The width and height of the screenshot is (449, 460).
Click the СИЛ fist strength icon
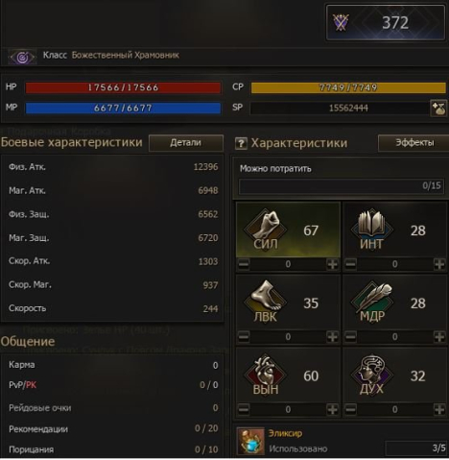[266, 229]
